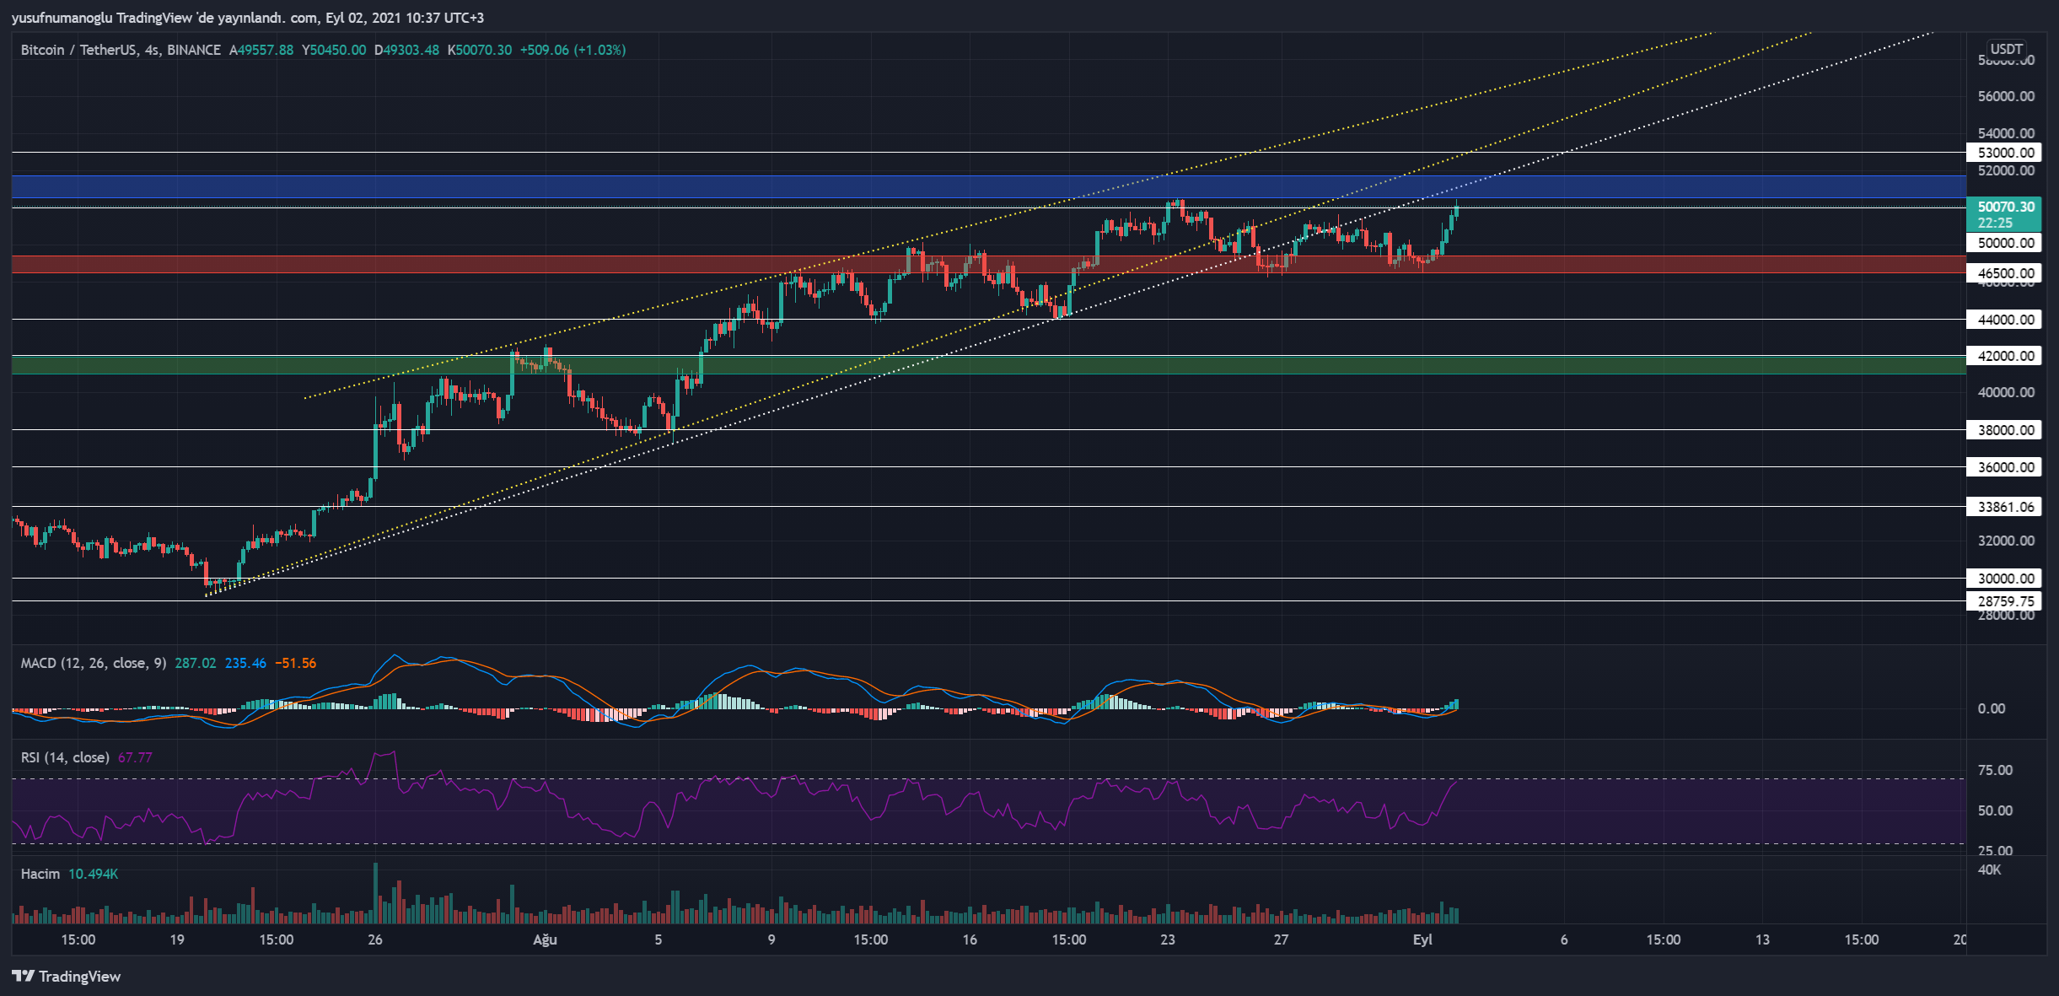Click the 46500.00 price level label
This screenshot has width=2059, height=996.
(x=2005, y=273)
